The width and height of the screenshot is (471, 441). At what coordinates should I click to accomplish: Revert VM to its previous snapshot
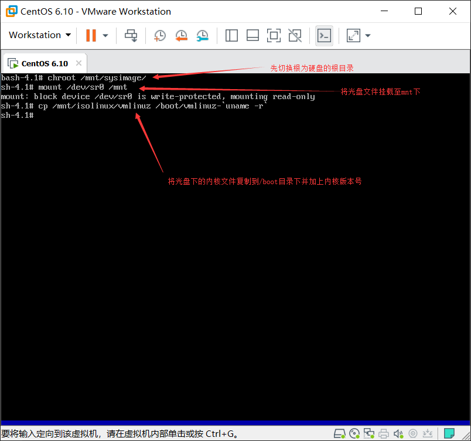182,35
